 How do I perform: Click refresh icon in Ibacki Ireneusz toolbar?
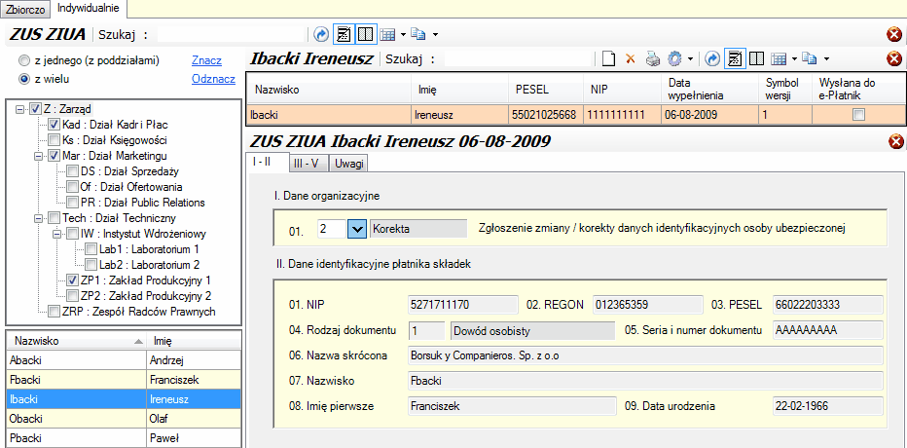click(x=712, y=58)
